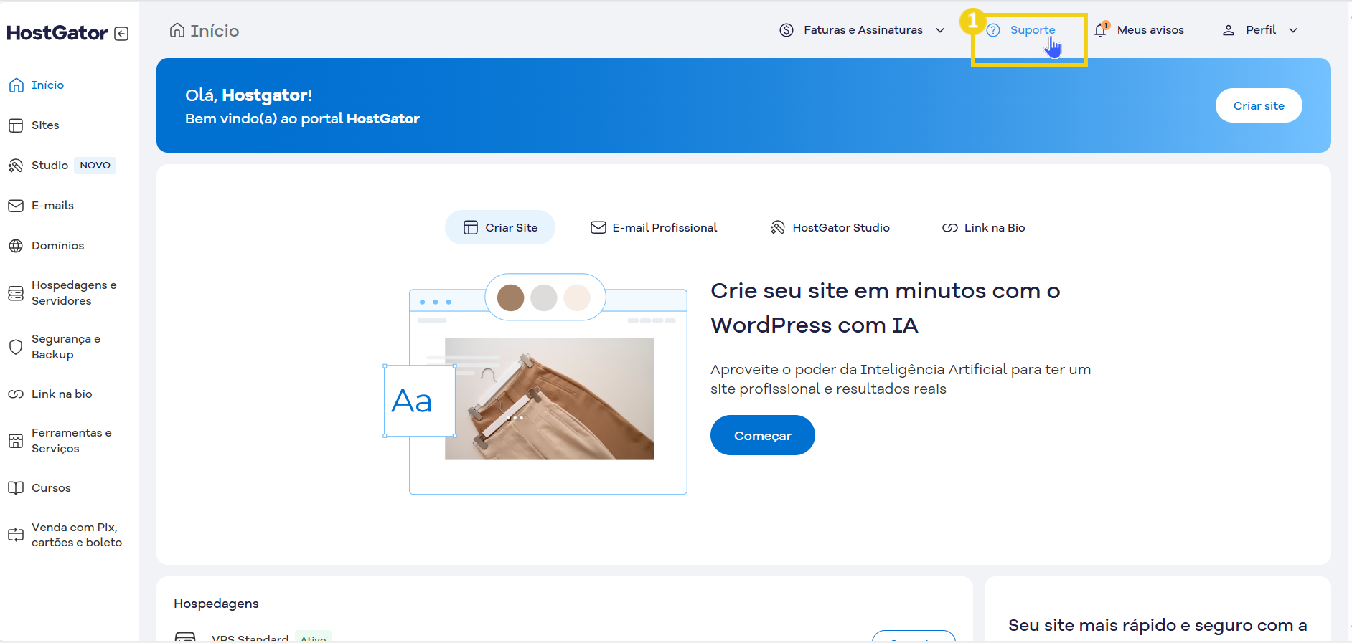1352x643 pixels.
Task: Select the cream color swatch in illustration
Action: (577, 297)
